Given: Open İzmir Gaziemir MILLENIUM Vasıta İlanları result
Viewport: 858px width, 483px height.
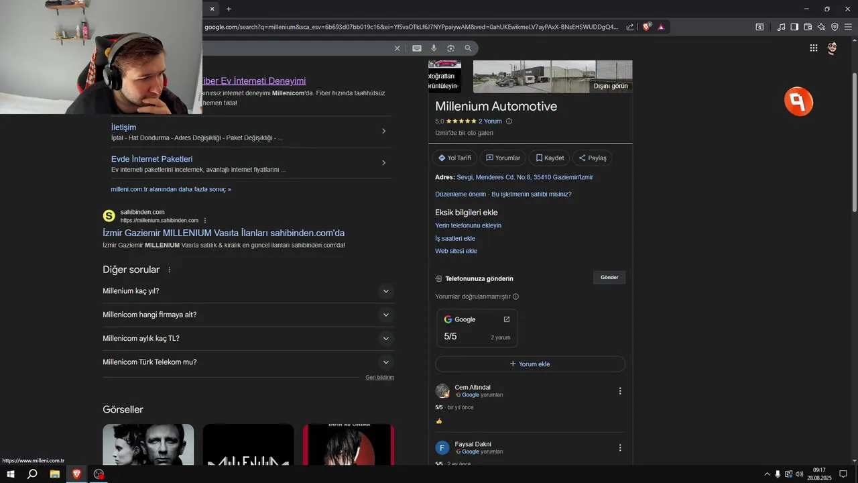Looking at the screenshot, I should (223, 233).
